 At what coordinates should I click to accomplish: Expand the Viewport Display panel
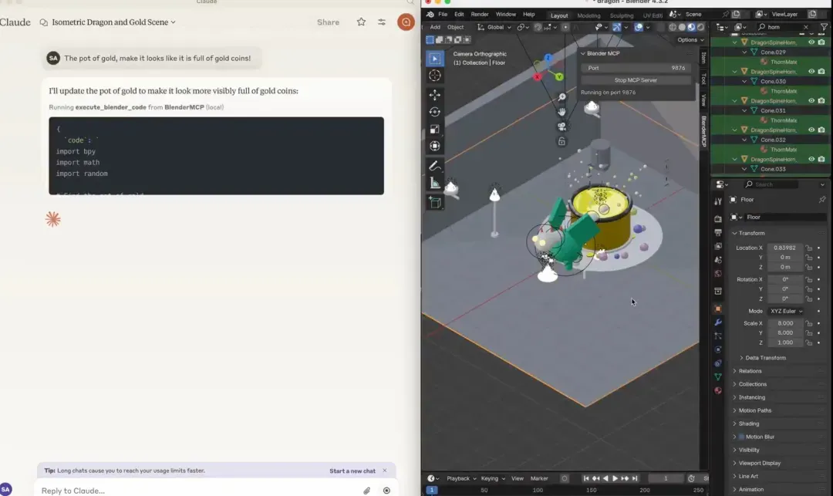[759, 463]
